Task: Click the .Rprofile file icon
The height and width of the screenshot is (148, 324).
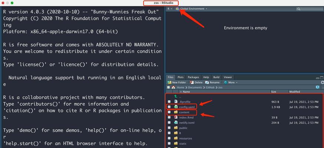Action: tap(176, 102)
